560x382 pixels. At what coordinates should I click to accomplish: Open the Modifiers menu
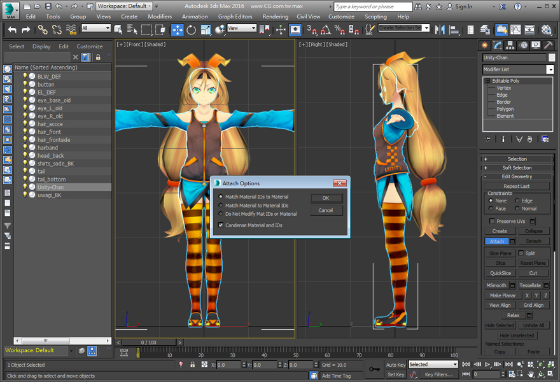[160, 17]
